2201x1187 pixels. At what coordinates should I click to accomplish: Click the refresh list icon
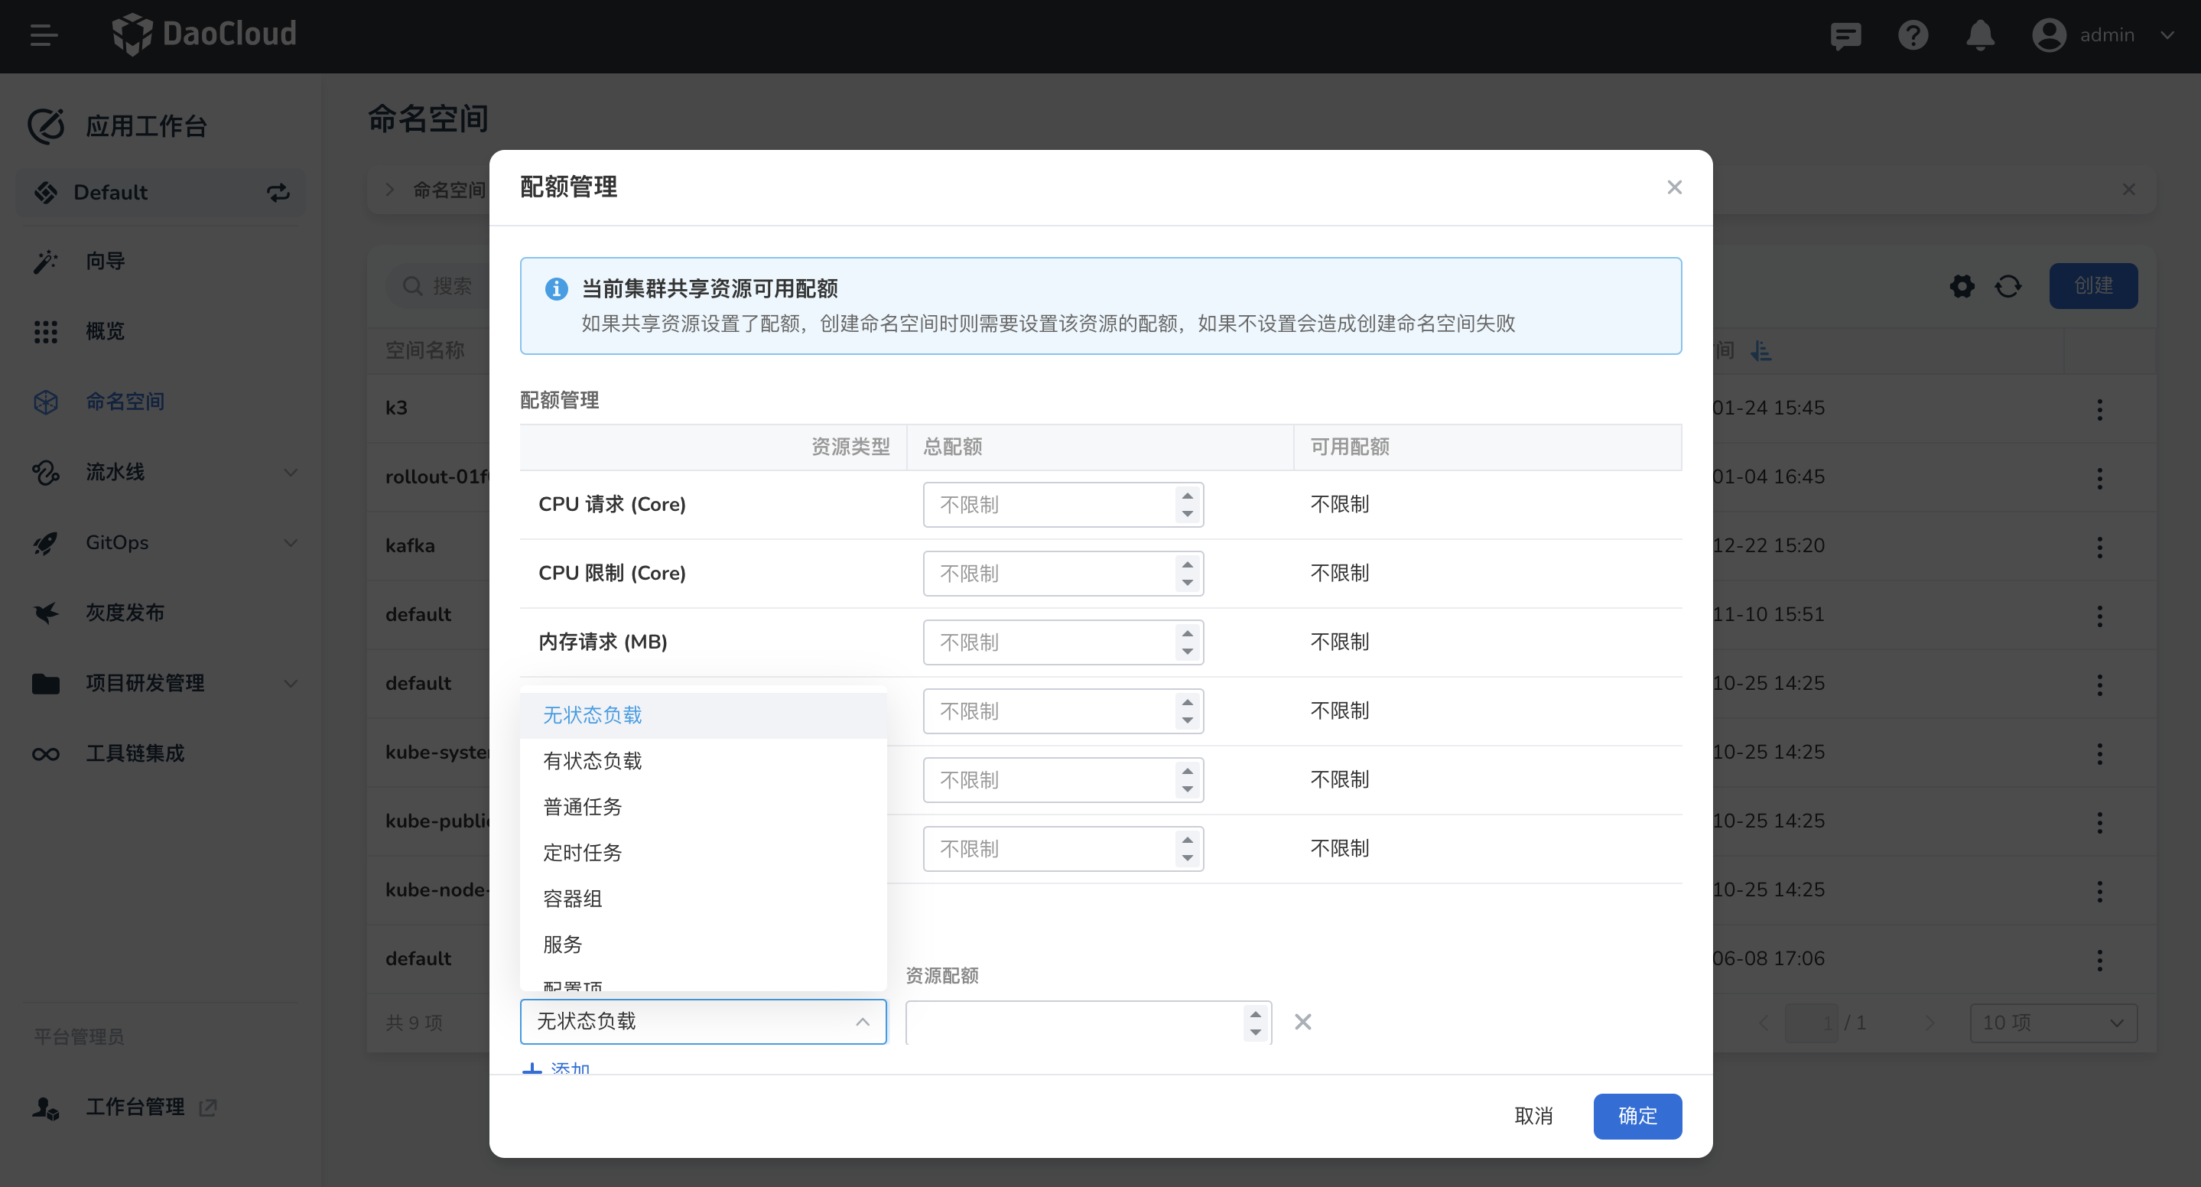2008,285
